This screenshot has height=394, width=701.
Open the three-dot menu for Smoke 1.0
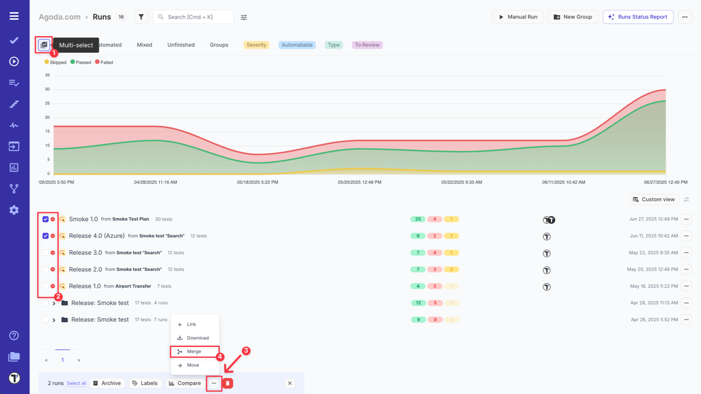coord(686,219)
